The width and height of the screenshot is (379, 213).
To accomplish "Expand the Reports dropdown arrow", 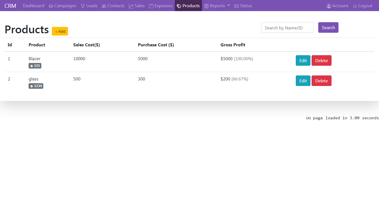I will (x=229, y=6).
